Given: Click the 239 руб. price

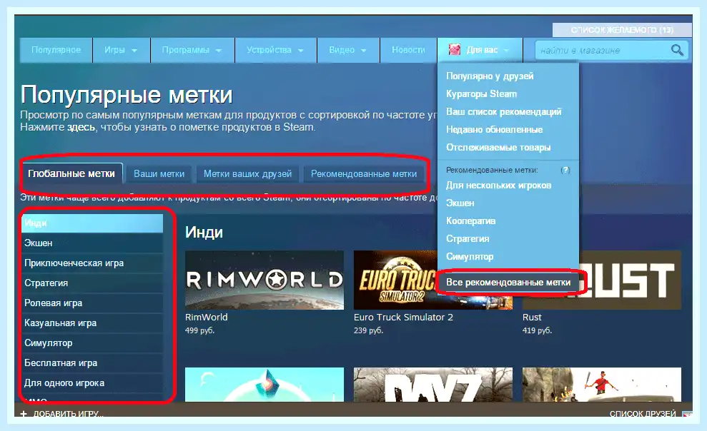Looking at the screenshot, I should [x=368, y=330].
